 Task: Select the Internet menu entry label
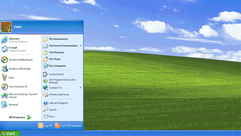[14, 39]
